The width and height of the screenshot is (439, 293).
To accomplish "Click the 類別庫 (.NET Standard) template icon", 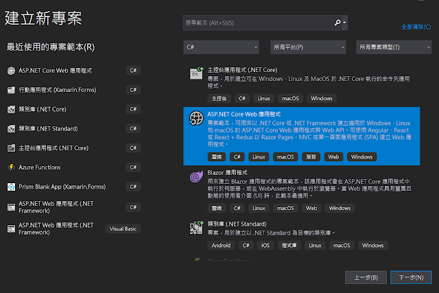I will (196, 227).
